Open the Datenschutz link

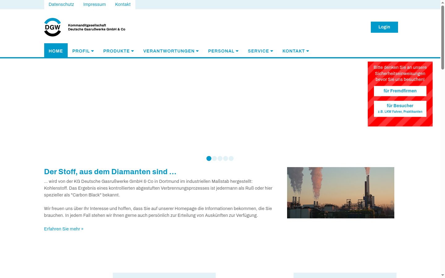tap(61, 4)
